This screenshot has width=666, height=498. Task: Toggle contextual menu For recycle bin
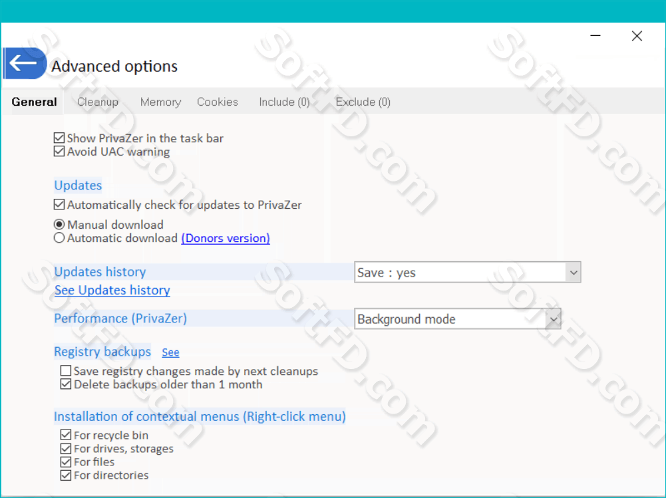click(x=66, y=435)
